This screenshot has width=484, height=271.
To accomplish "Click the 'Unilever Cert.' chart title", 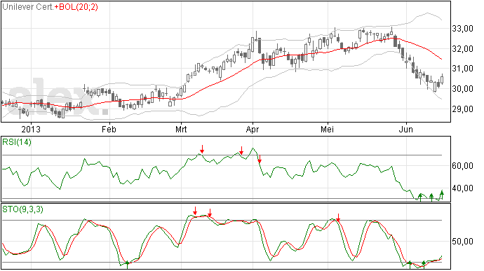I will point(28,7).
